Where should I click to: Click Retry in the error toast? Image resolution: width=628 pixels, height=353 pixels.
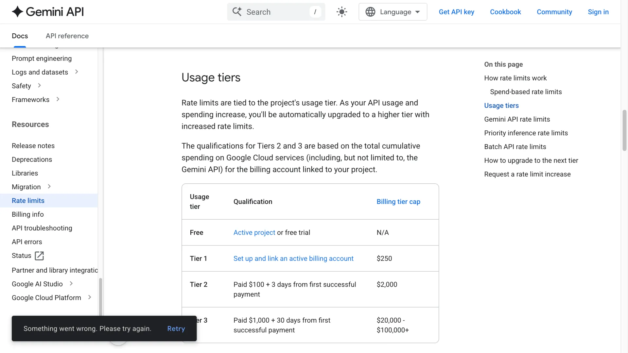click(x=176, y=329)
